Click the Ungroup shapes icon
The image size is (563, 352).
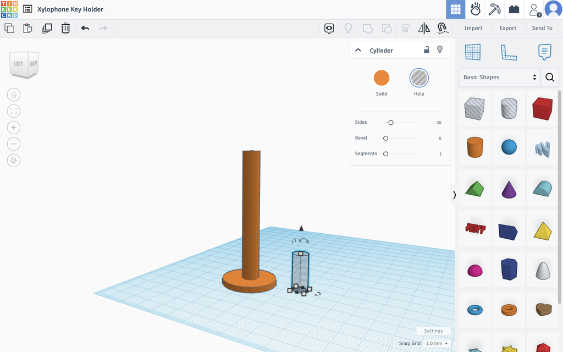click(x=387, y=29)
